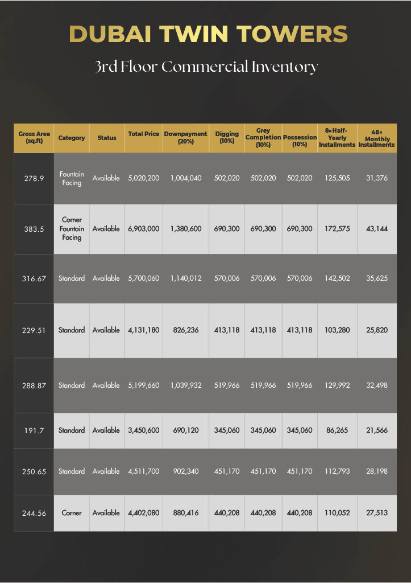This screenshot has height=583, width=411.
Task: Click the 21,566 monthly installment cell
Action: (x=376, y=430)
